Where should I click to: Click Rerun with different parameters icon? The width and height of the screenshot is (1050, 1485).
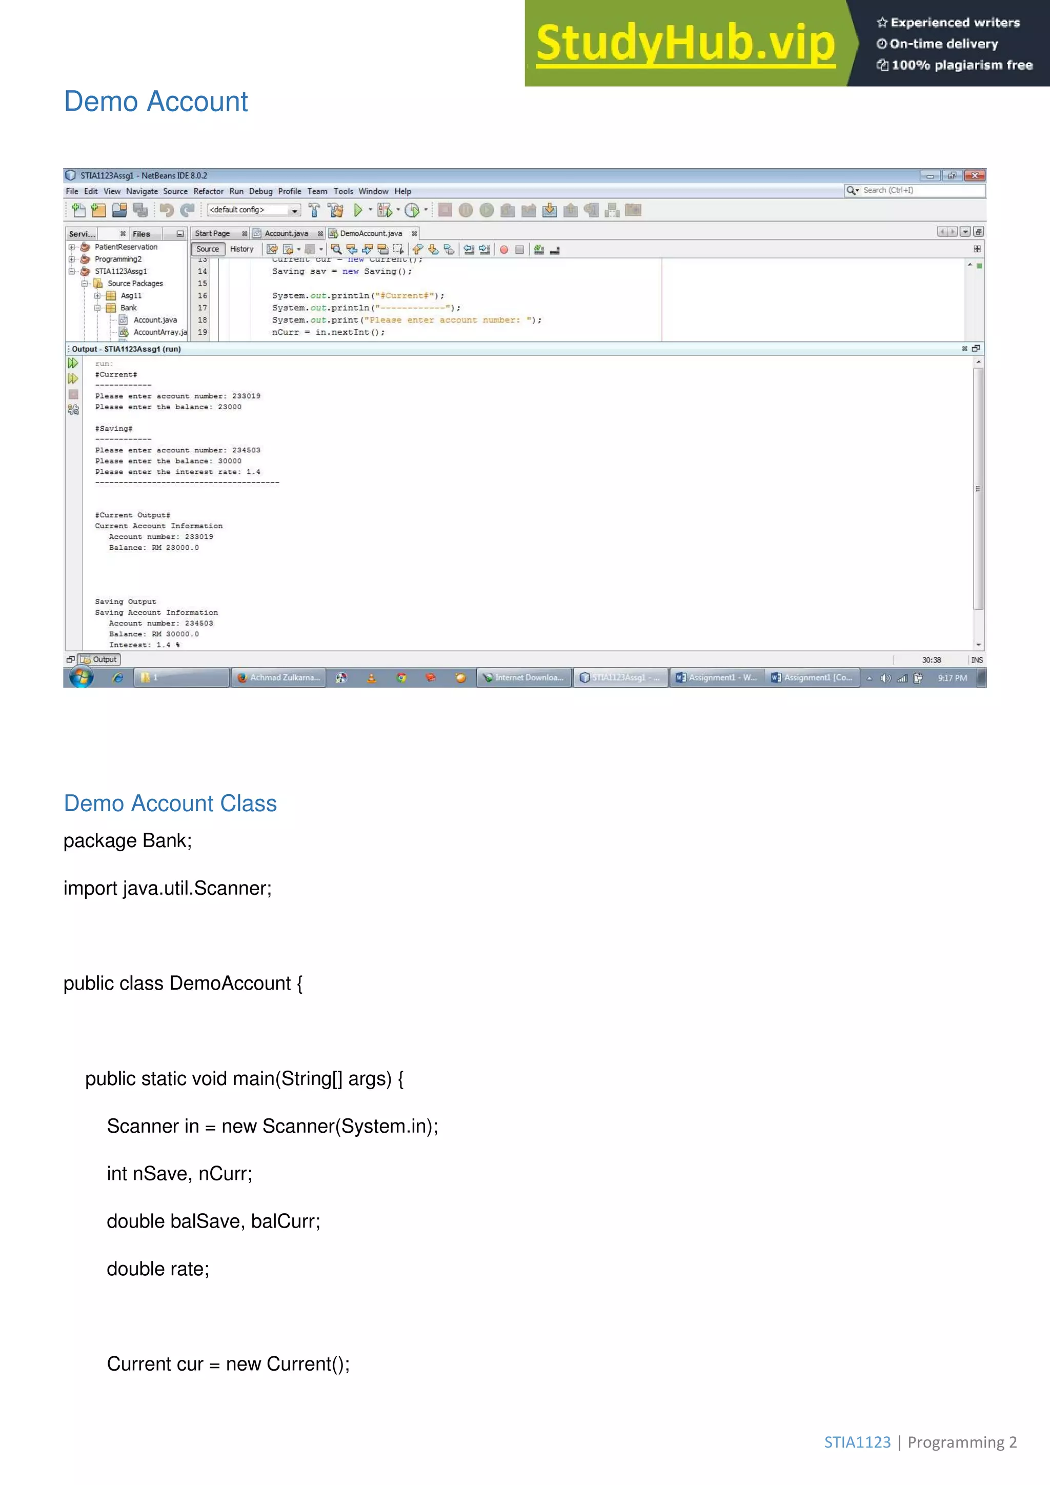(73, 378)
